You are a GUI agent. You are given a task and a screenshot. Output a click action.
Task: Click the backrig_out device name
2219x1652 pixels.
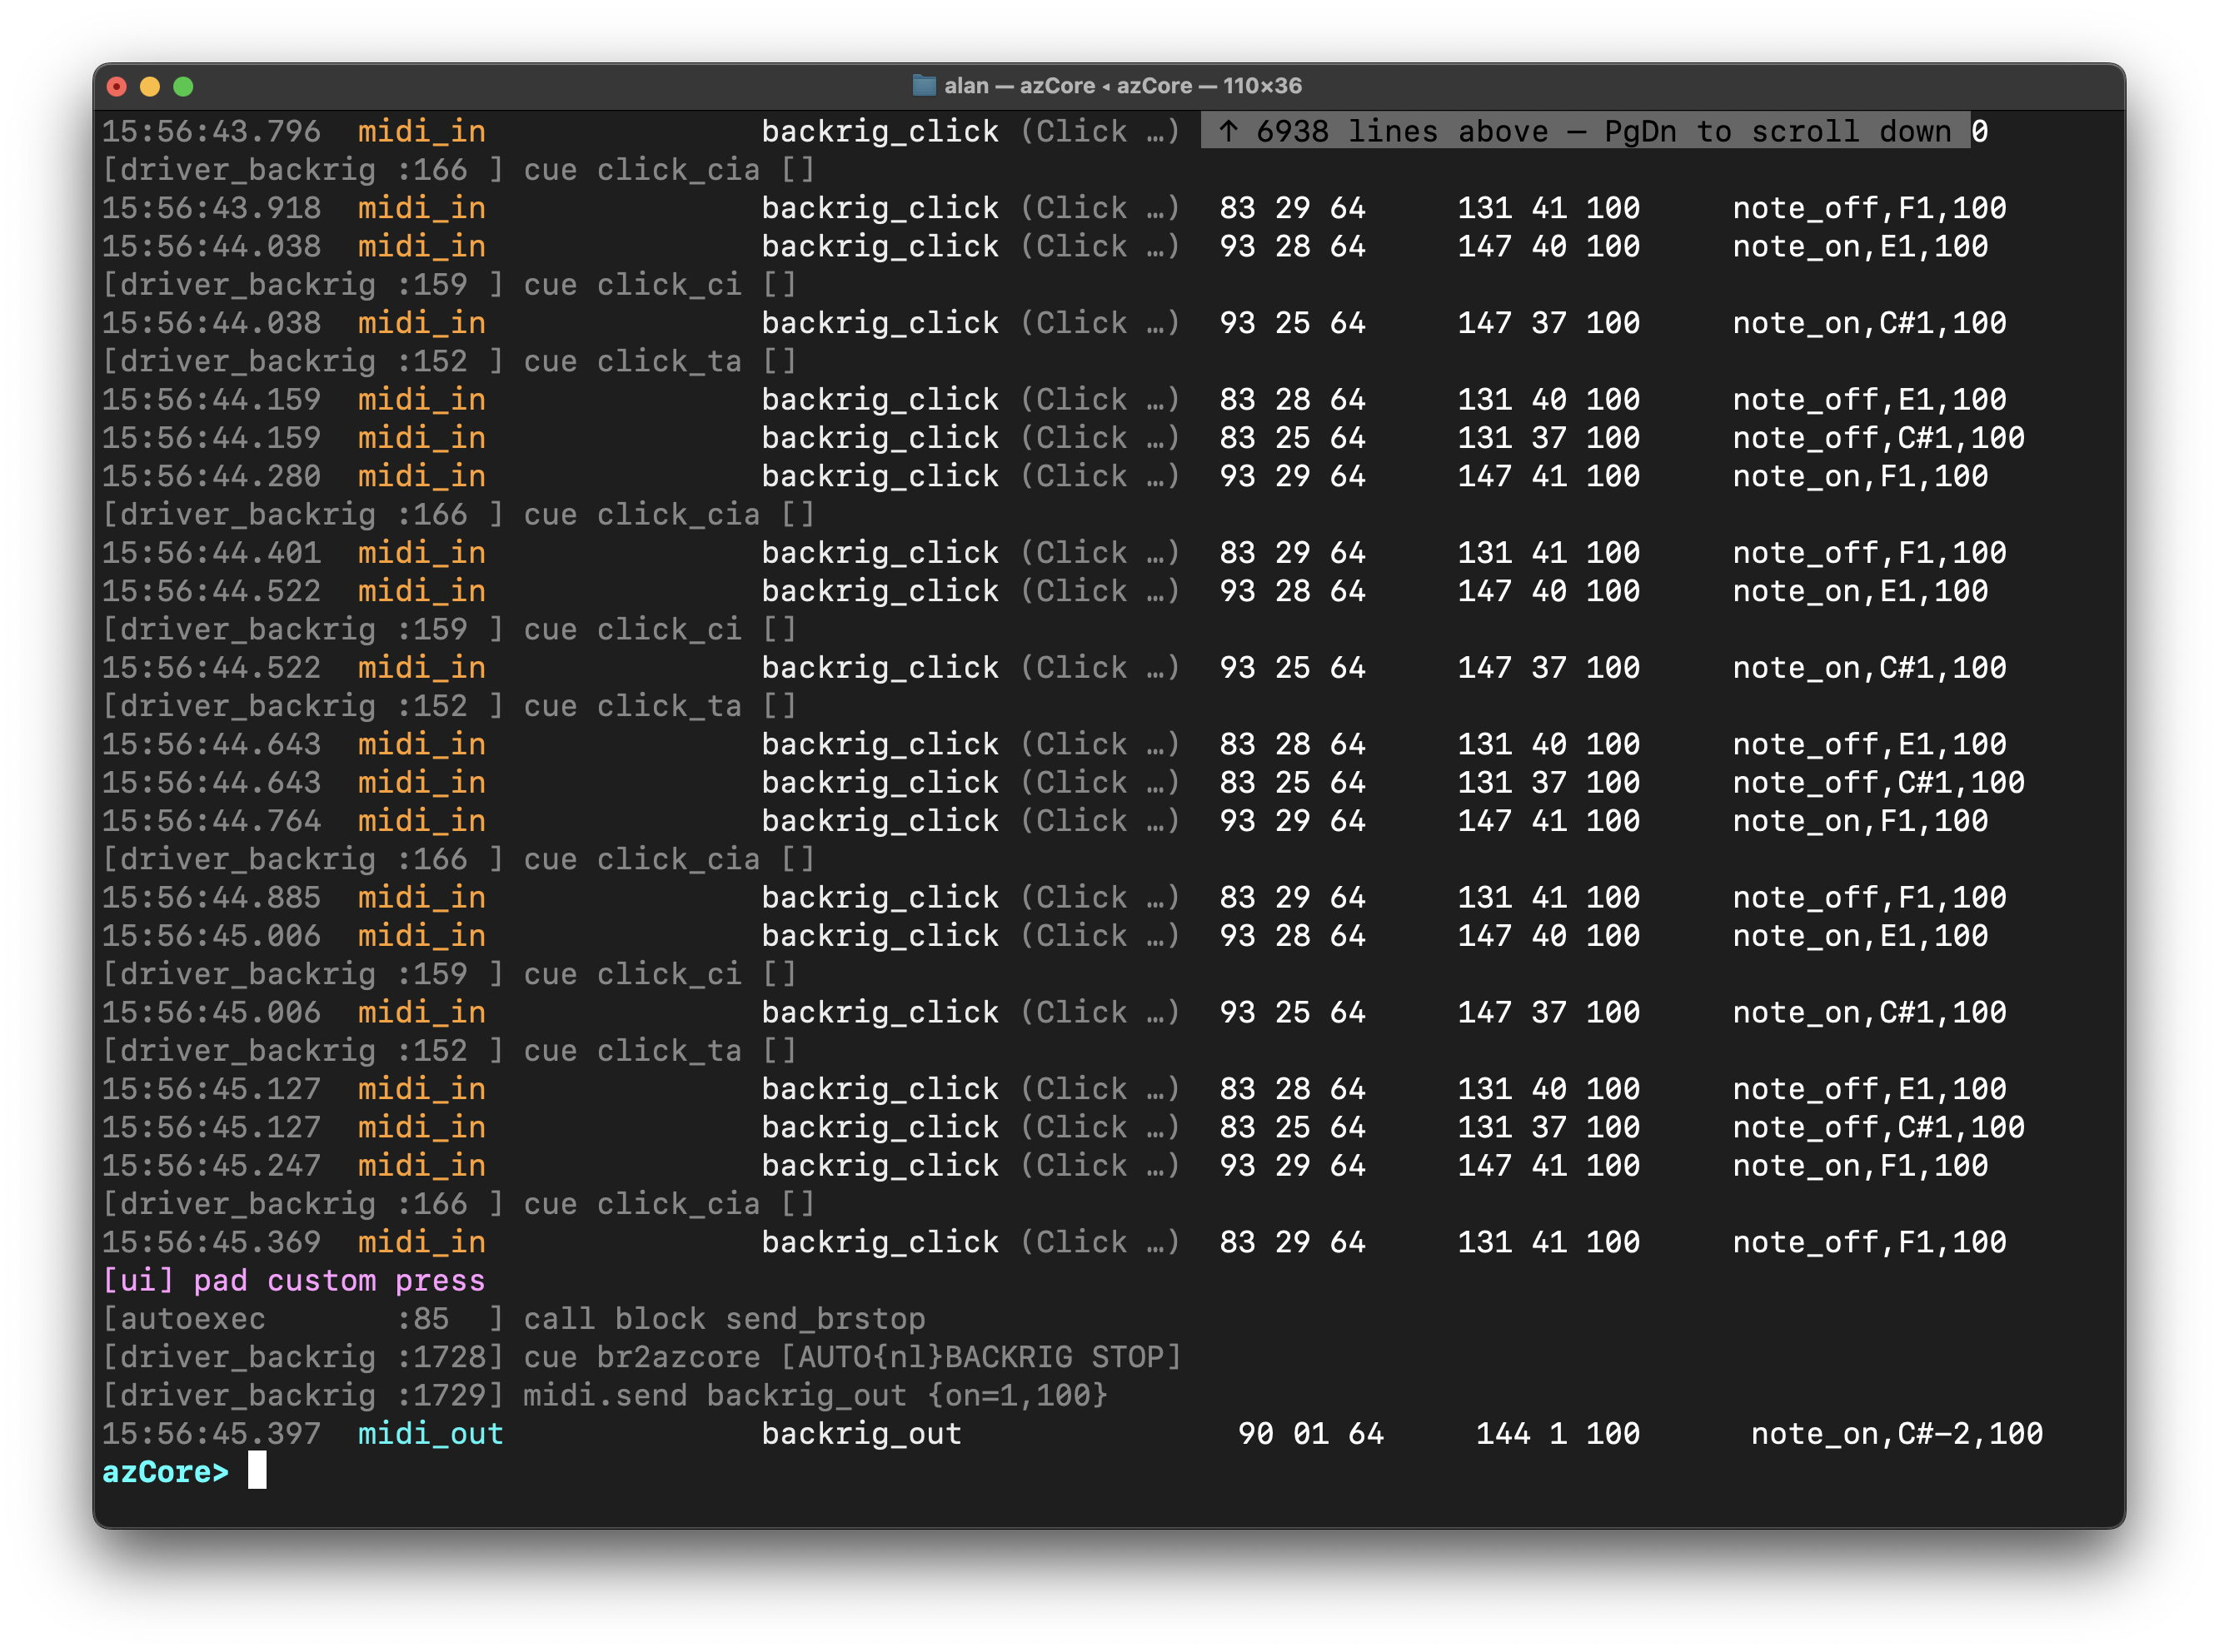pos(860,1434)
